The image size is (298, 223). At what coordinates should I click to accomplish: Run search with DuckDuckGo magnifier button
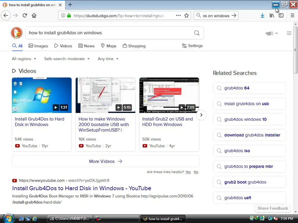pos(197,33)
